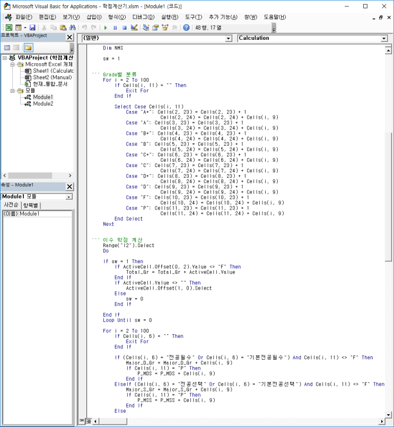394x427 pixels.
Task: Switch to the 항목별 tab
Action: pyautogui.click(x=31, y=205)
